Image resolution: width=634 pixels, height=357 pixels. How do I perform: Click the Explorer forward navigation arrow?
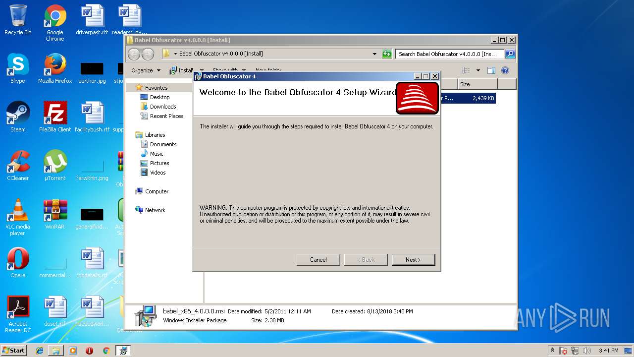[148, 54]
